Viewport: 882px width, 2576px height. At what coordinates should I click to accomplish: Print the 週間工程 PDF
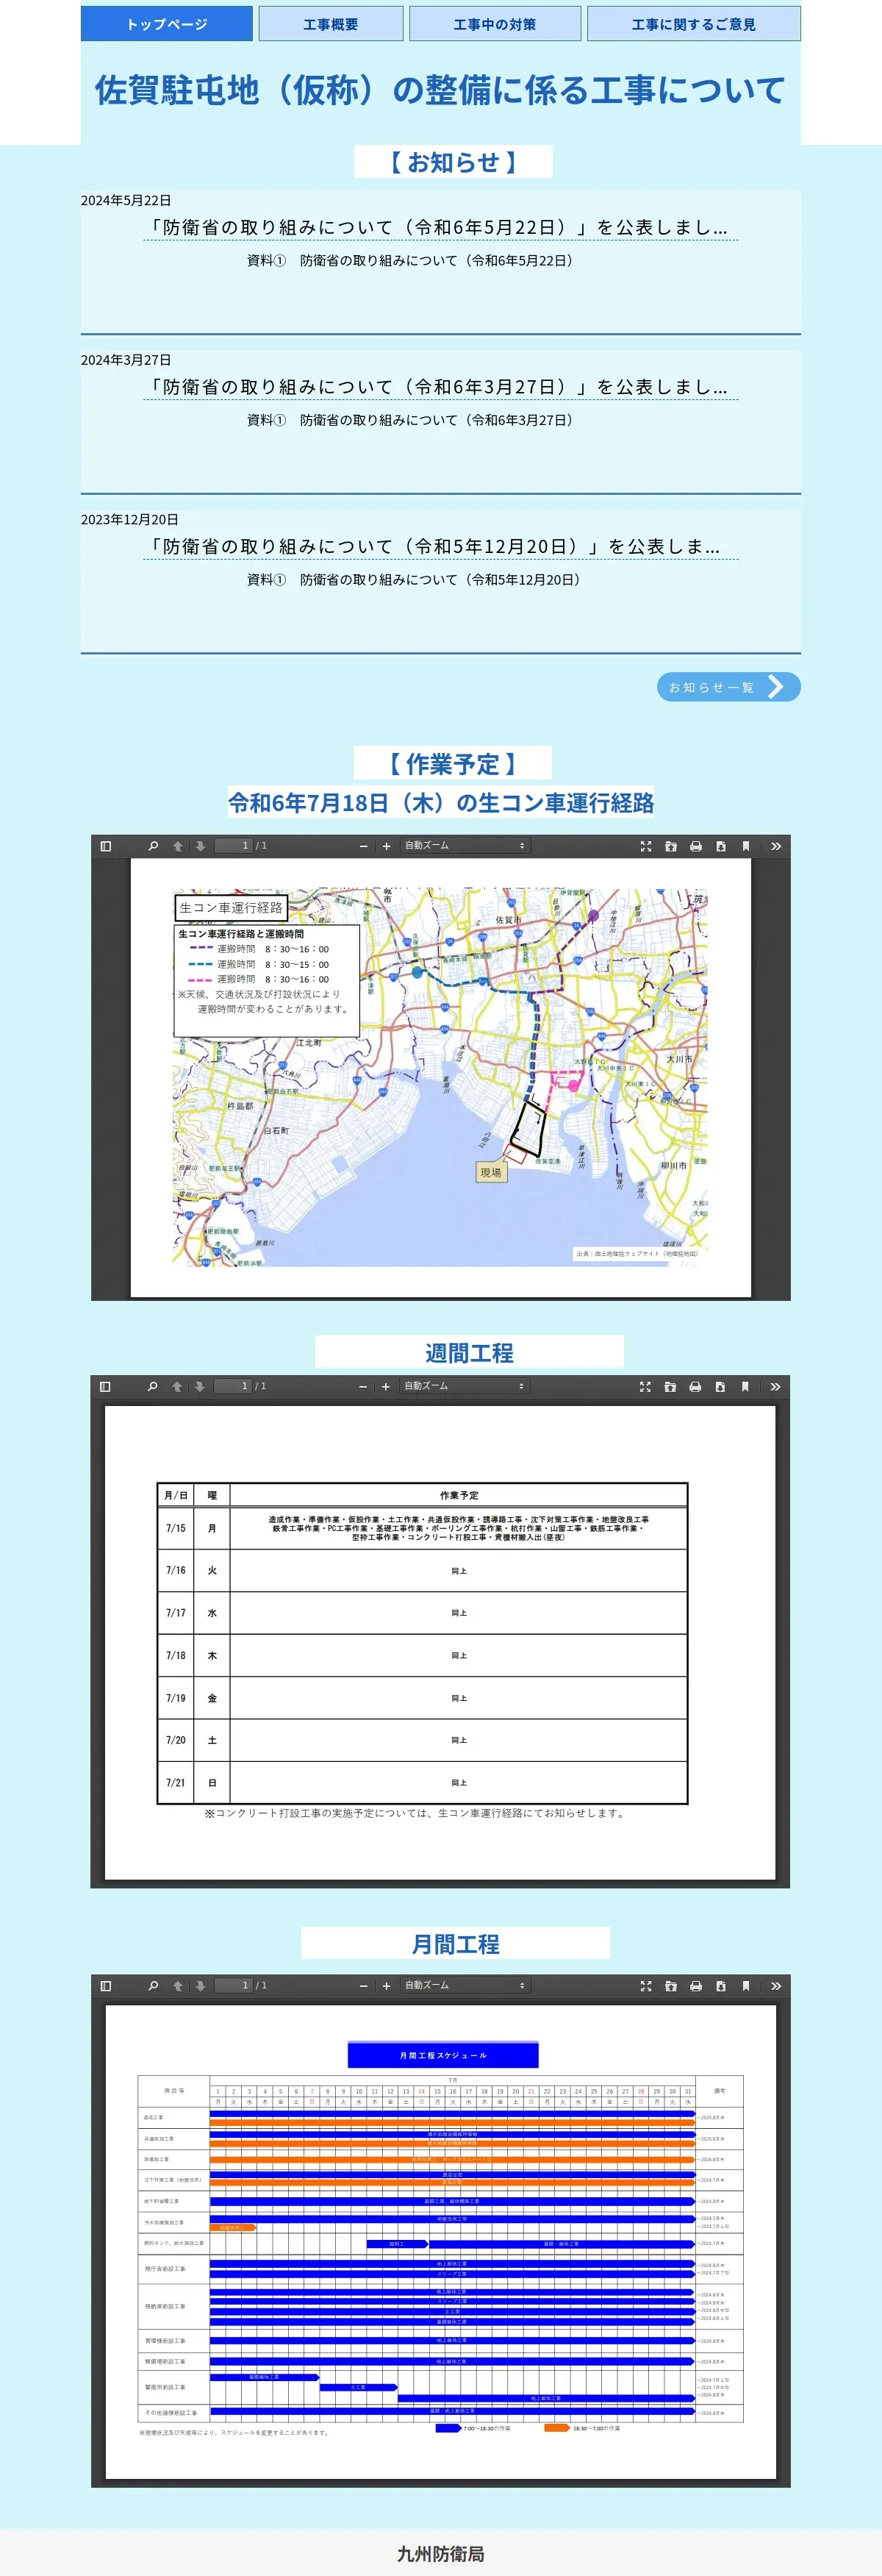tap(695, 1386)
